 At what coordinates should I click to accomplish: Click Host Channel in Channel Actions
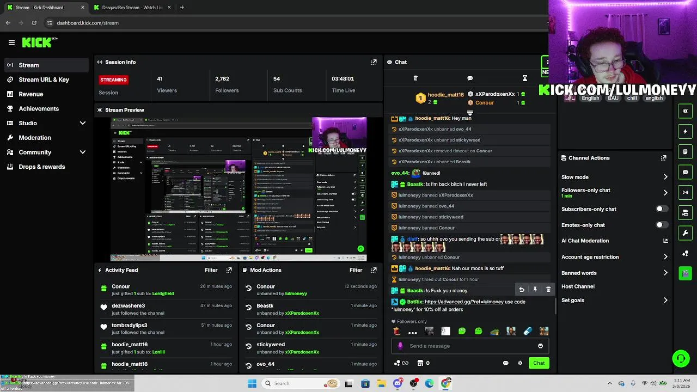coord(578,286)
